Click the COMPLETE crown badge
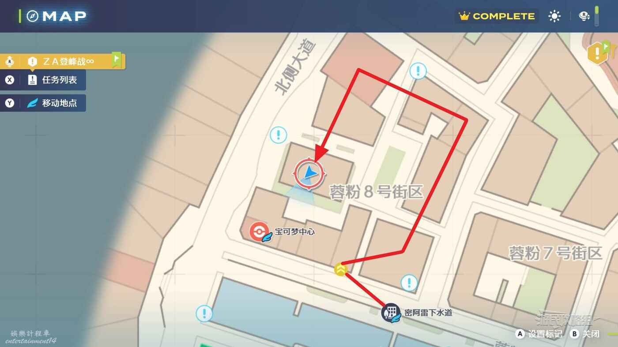 (497, 16)
